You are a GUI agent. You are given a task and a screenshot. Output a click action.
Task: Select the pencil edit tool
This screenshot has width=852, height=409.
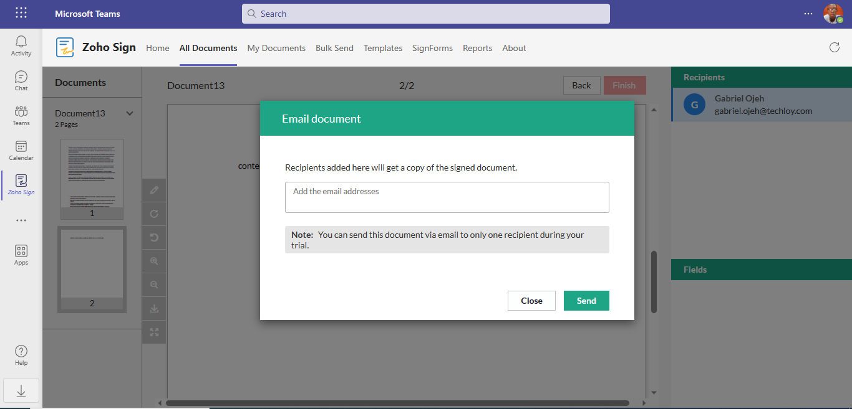click(154, 190)
